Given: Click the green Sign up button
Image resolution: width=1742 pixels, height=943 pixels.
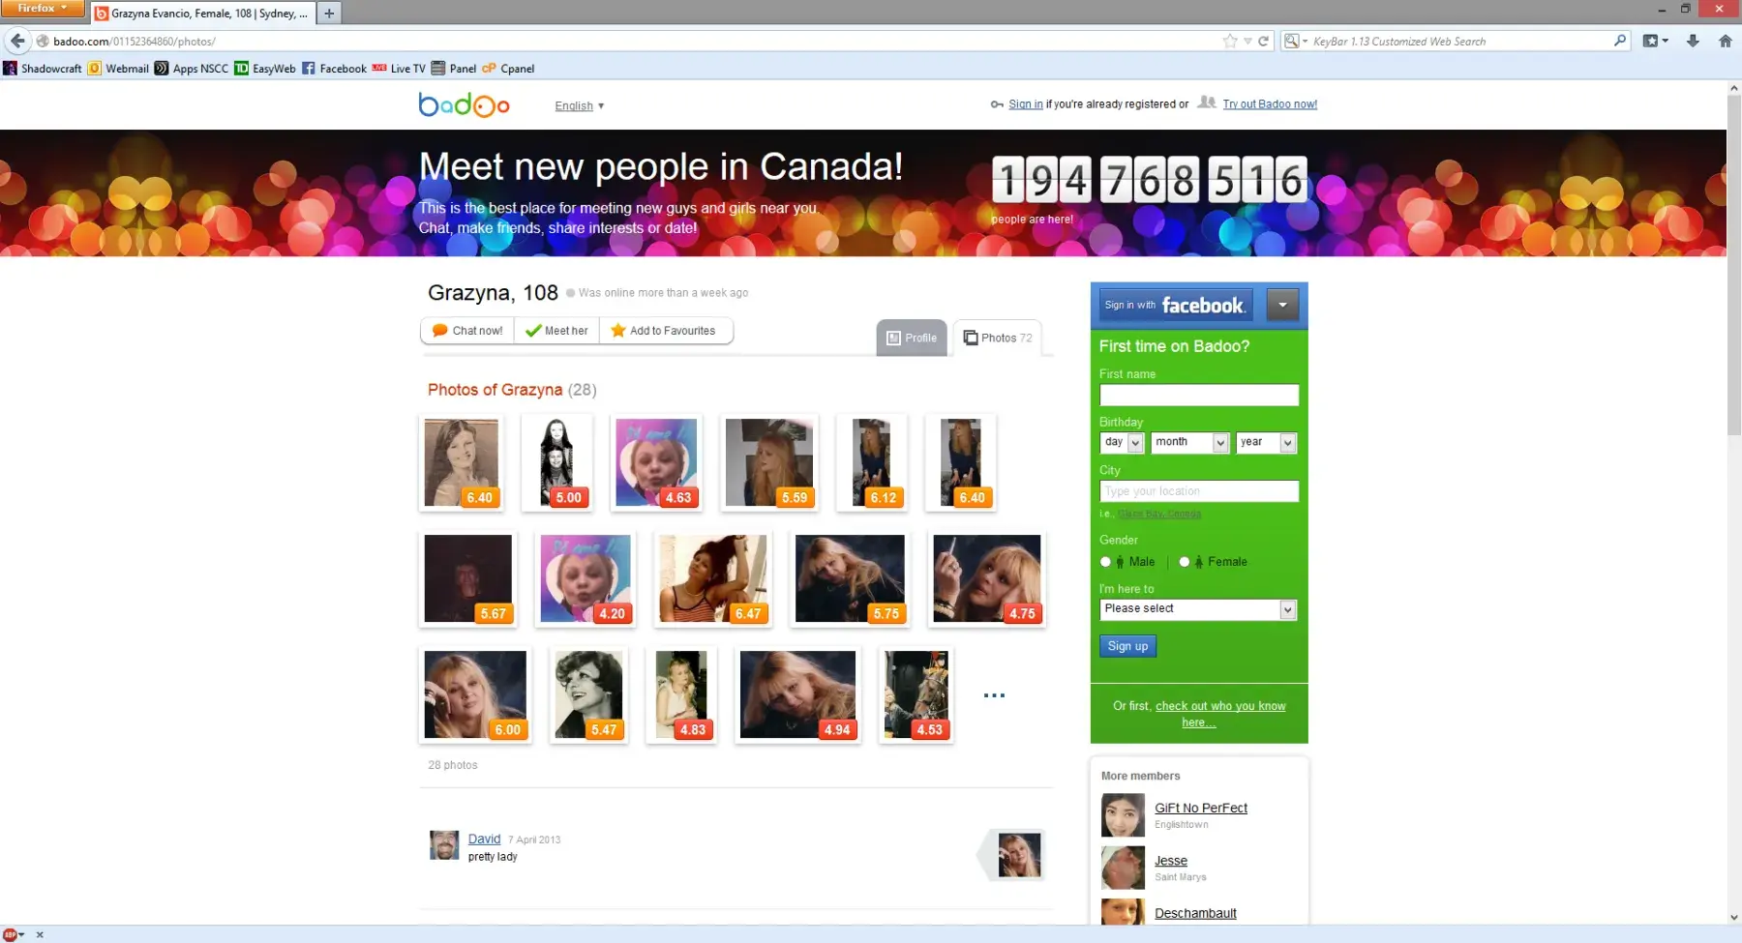Looking at the screenshot, I should click(1127, 646).
